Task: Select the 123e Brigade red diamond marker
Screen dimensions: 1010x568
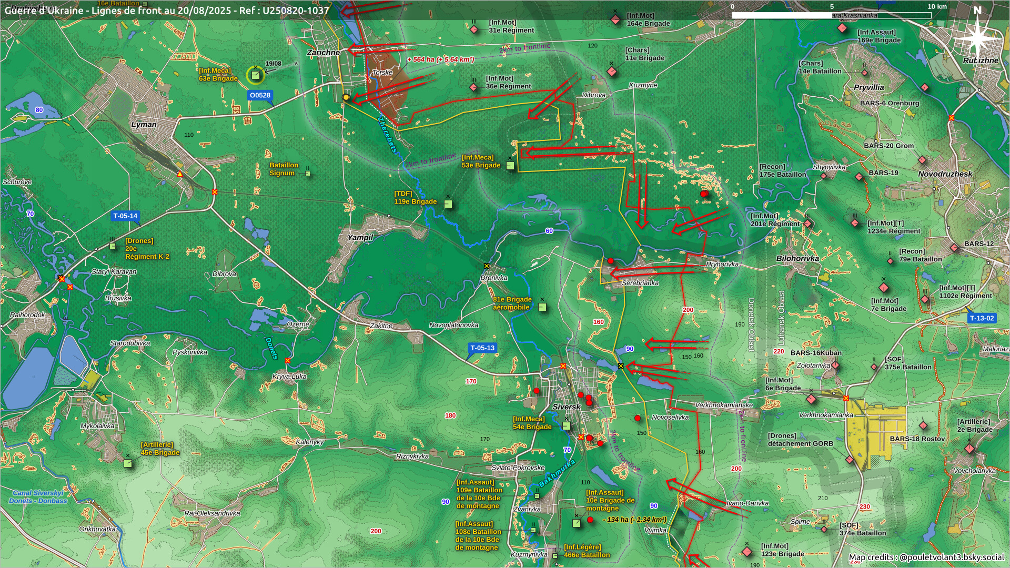Action: tap(747, 552)
